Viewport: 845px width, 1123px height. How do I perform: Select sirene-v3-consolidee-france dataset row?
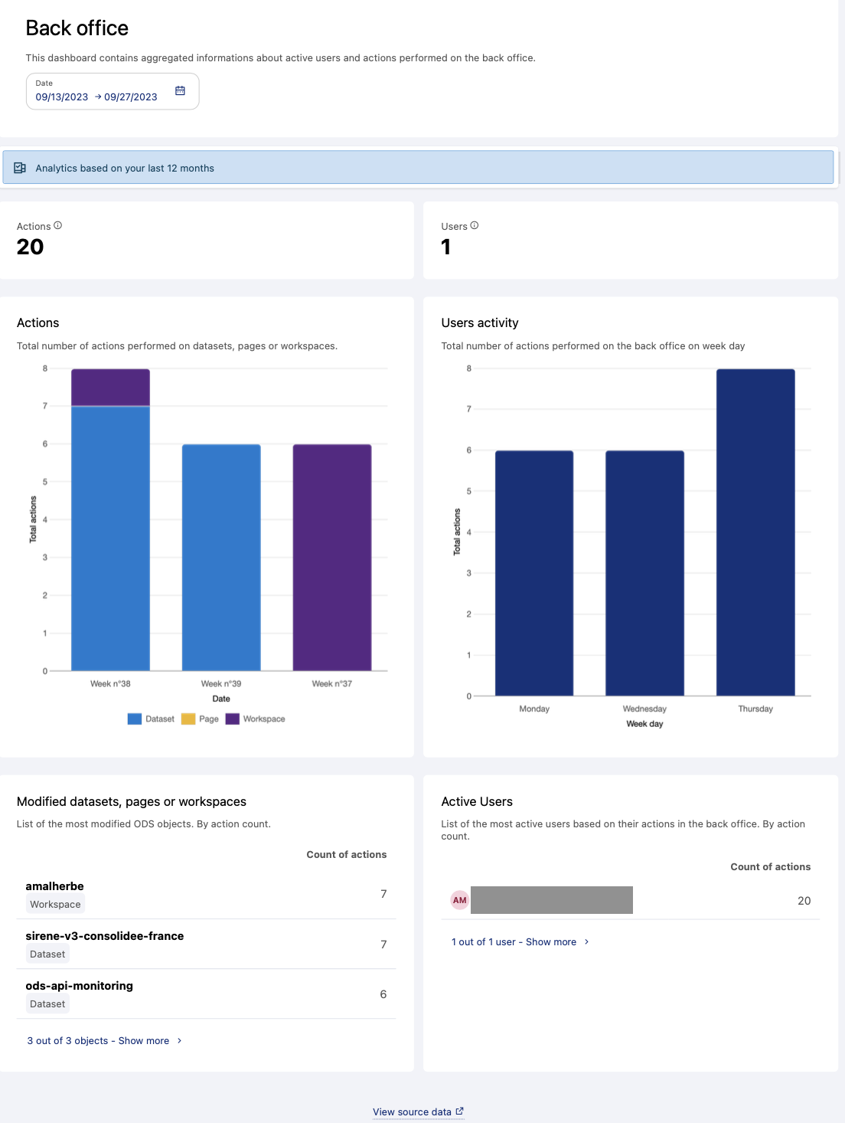[x=206, y=944]
